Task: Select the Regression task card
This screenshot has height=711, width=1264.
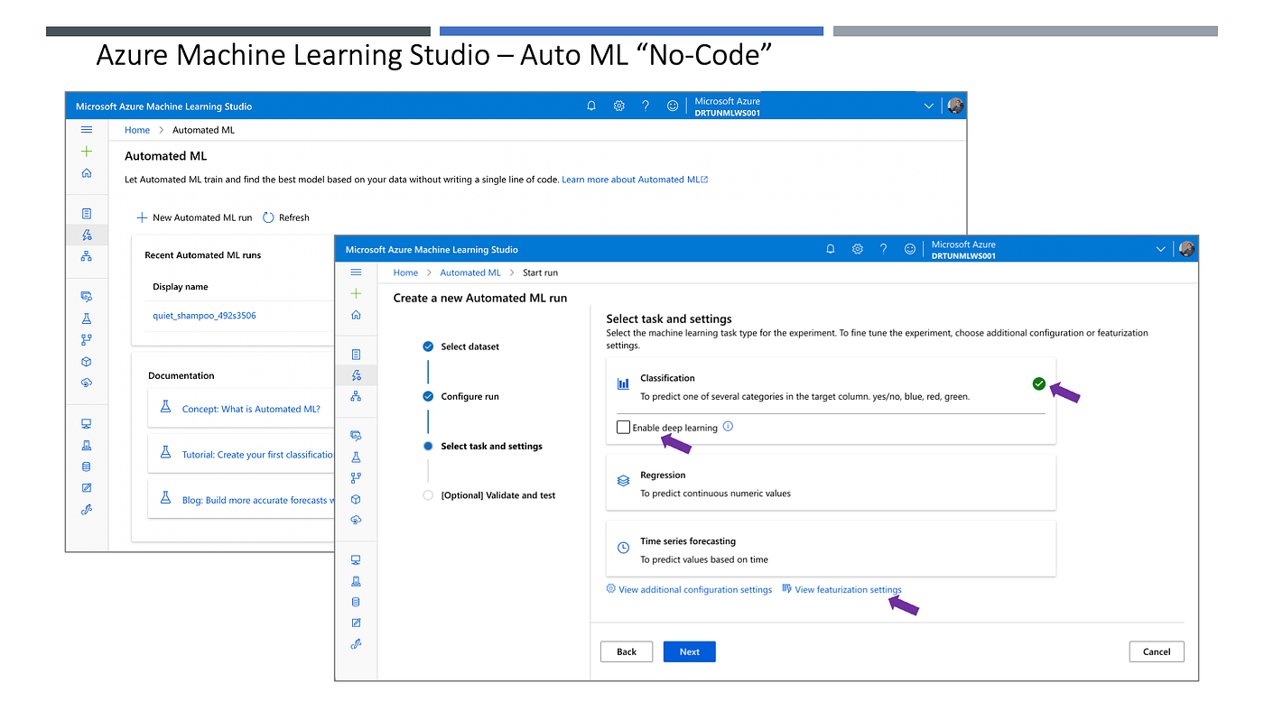Action: coord(831,484)
